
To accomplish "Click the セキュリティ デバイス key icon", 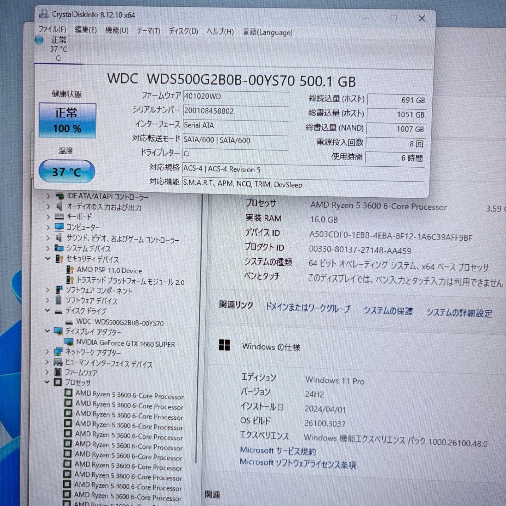I will coord(59,259).
